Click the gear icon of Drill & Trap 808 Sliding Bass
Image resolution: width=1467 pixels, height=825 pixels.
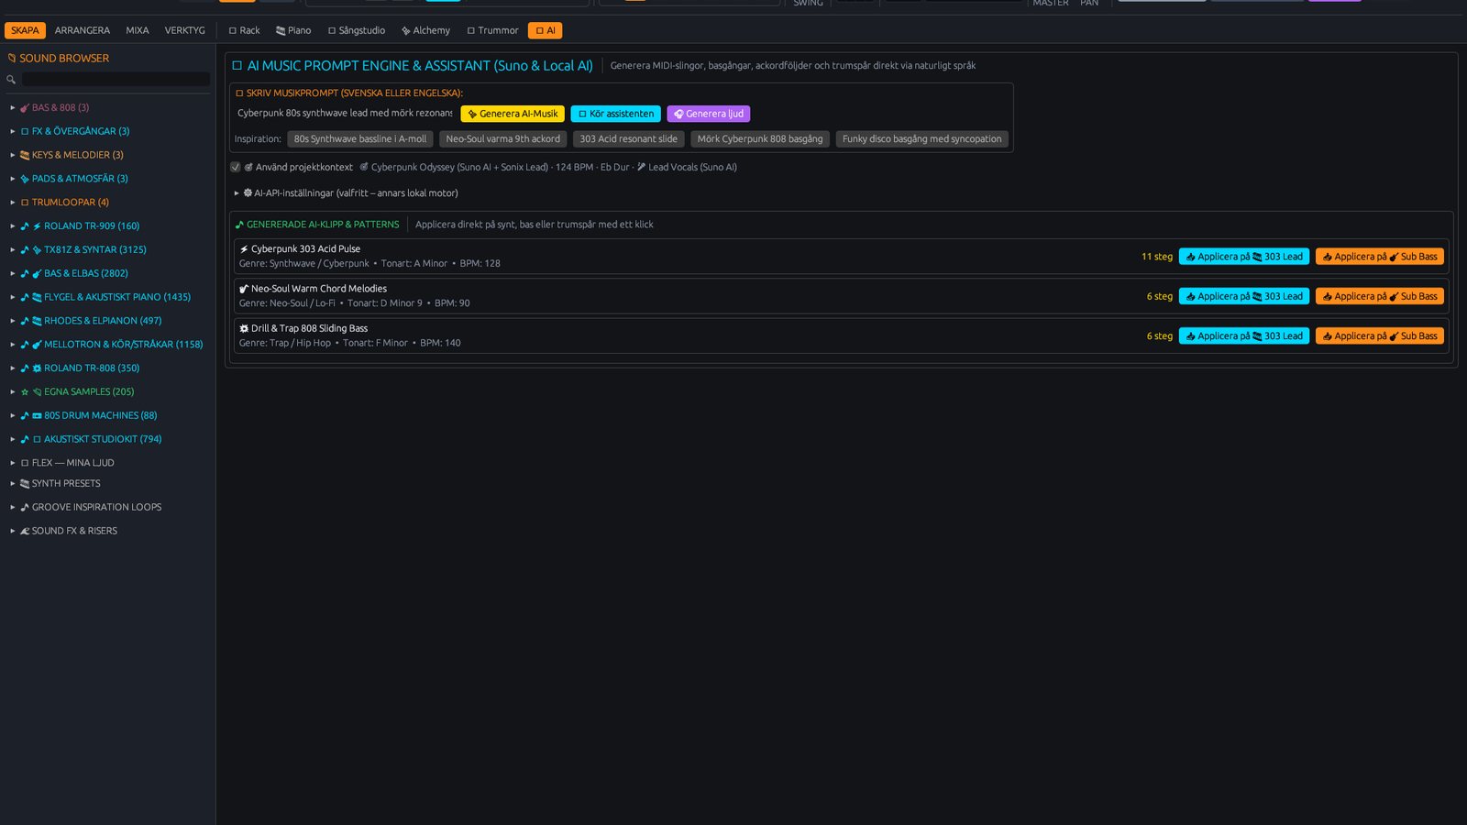[x=244, y=328]
